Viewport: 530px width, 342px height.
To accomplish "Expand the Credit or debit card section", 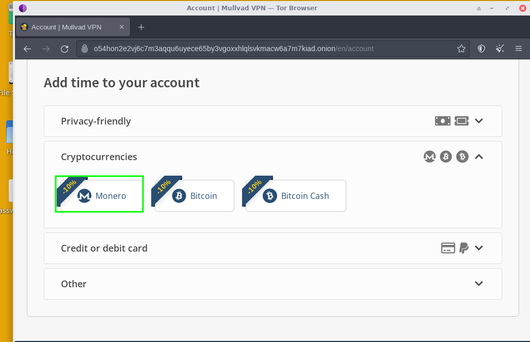I will tap(478, 248).
